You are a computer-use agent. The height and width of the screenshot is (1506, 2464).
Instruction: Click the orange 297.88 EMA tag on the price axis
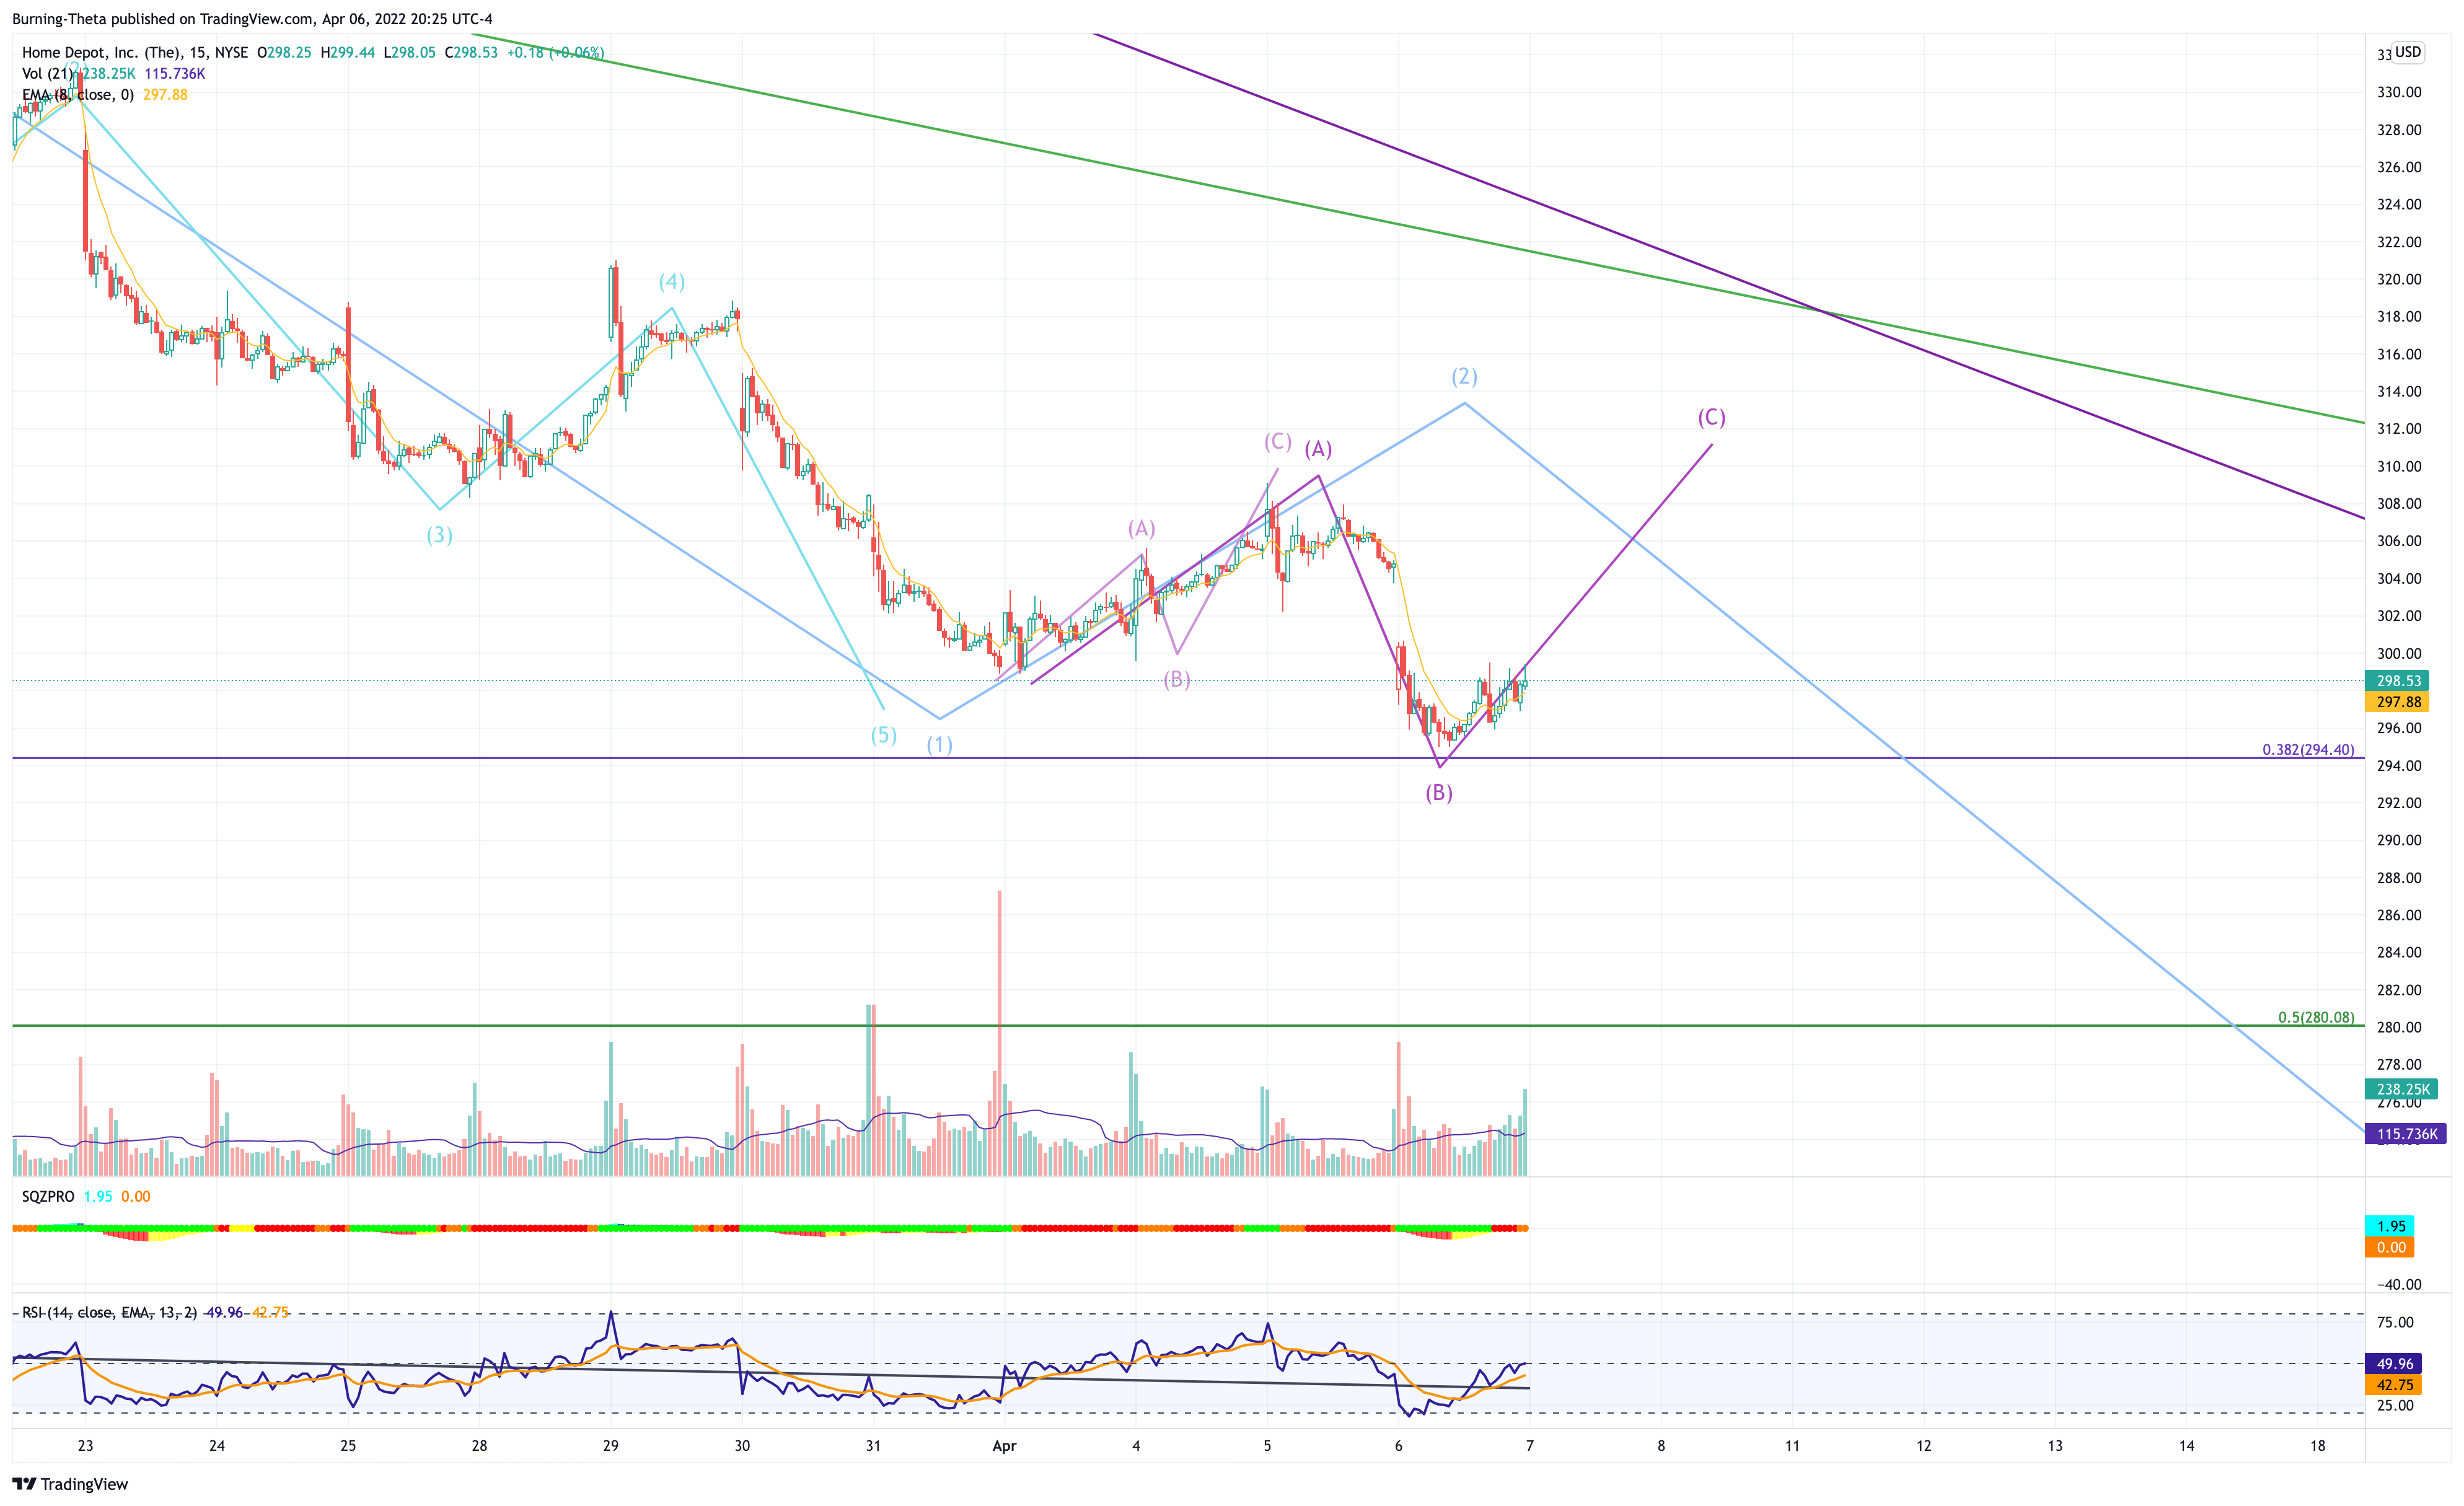click(x=2397, y=702)
